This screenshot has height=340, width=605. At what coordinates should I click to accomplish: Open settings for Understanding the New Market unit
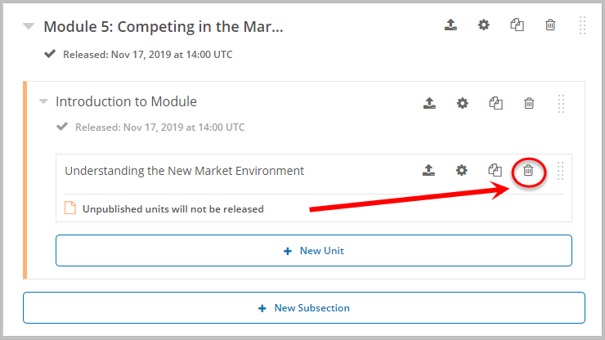coord(462,171)
